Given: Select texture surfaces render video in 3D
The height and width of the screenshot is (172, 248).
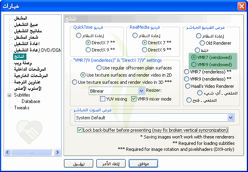Looking at the screenshot, I should pos(74,82).
